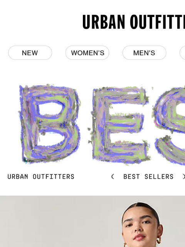Click the model's slicked-back hair
Screen dimensions: 185x247
141,209
